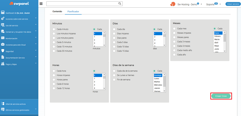Click the Documentación Servicio document icon
The height and width of the screenshot is (116, 241).
pos(3,57)
